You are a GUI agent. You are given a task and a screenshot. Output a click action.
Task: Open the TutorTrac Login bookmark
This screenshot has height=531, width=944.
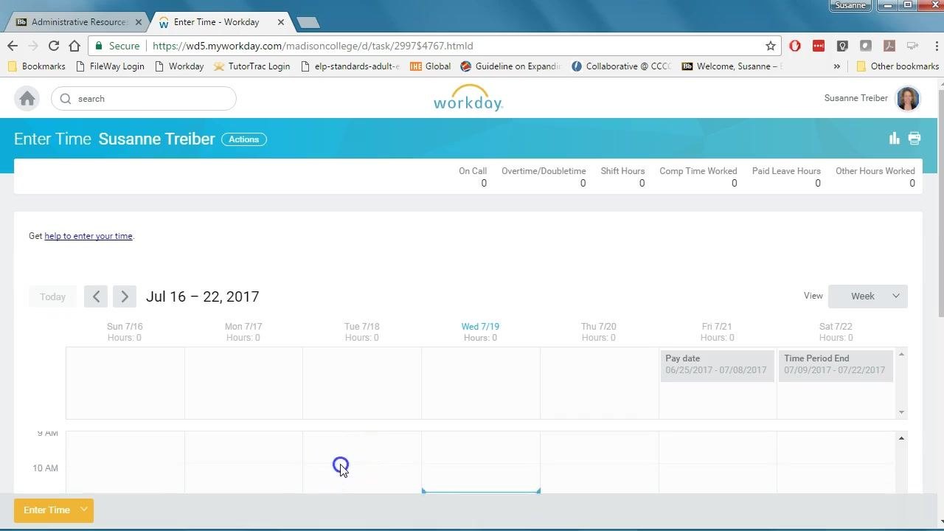(x=252, y=66)
